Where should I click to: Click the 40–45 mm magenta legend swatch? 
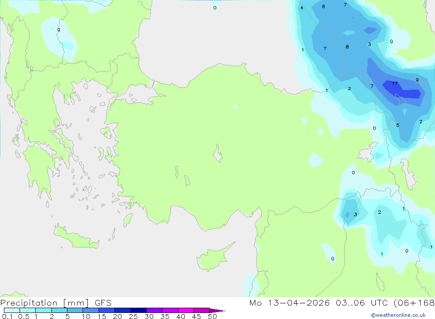186,310
